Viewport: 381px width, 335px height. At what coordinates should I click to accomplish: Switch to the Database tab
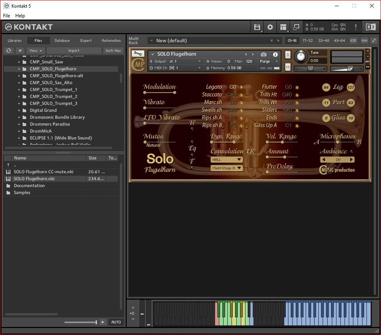pyautogui.click(x=62, y=41)
